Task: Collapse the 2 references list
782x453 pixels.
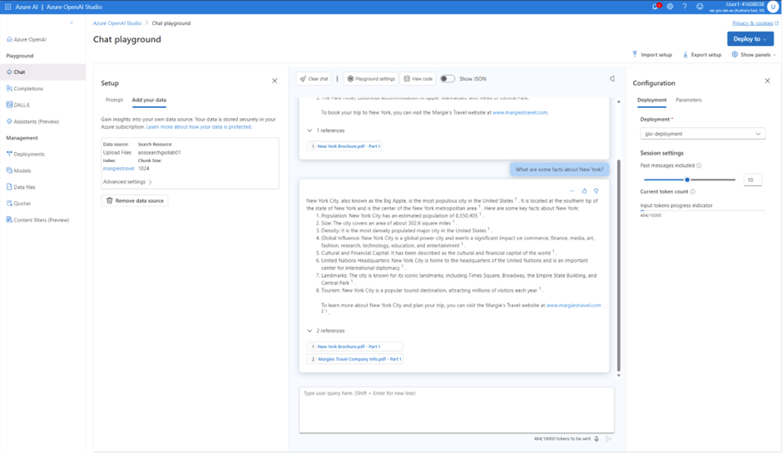Action: 309,331
